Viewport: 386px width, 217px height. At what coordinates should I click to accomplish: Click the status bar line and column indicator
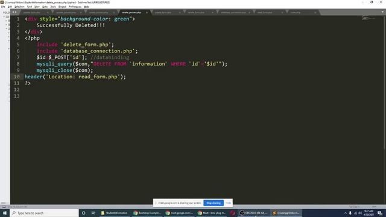click(17, 207)
